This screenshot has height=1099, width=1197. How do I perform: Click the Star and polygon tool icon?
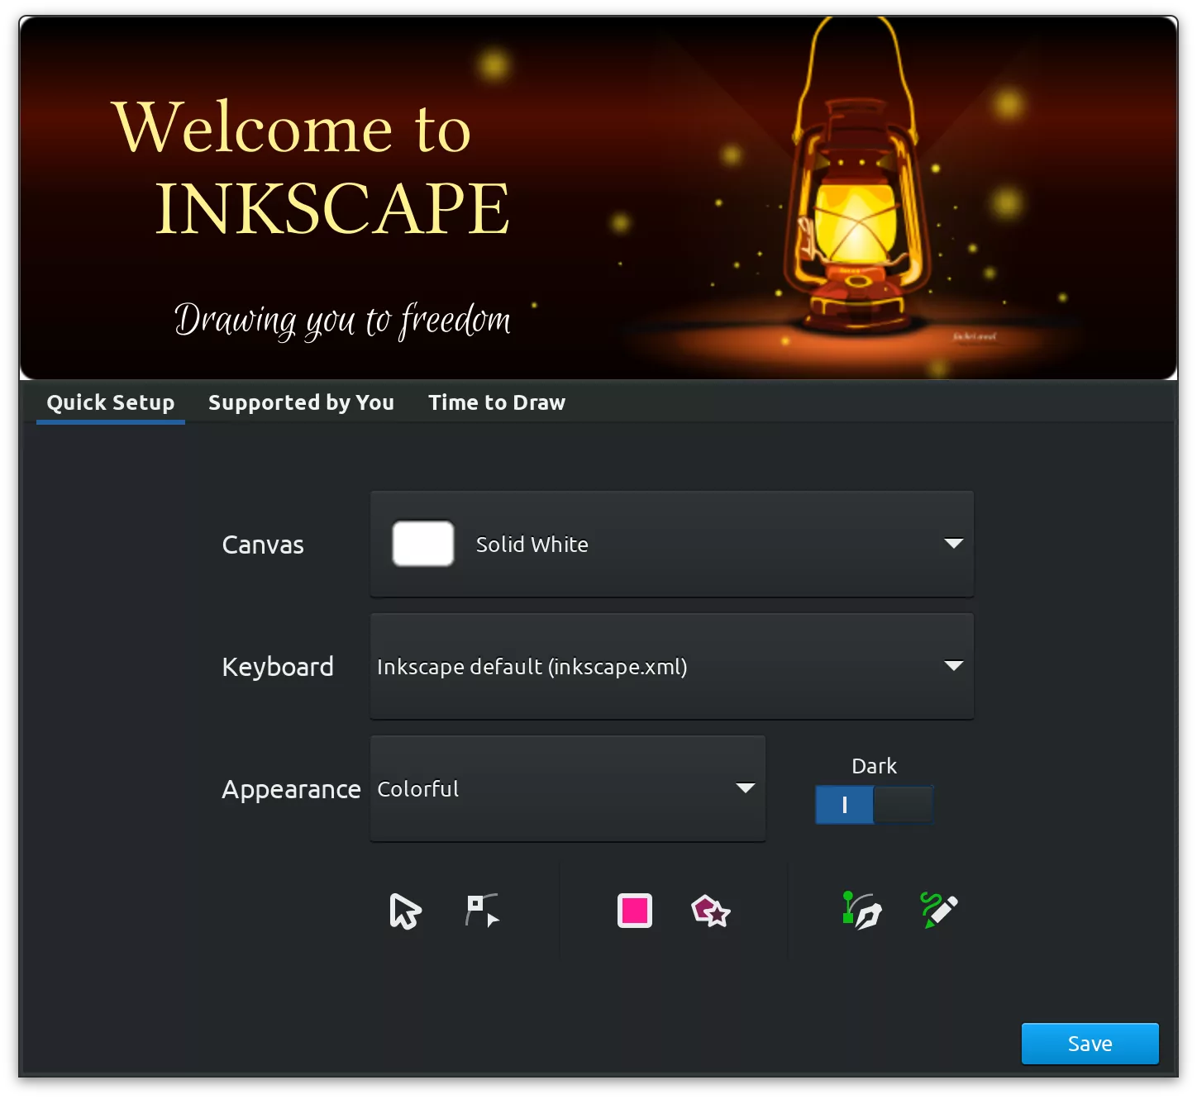[x=711, y=911]
